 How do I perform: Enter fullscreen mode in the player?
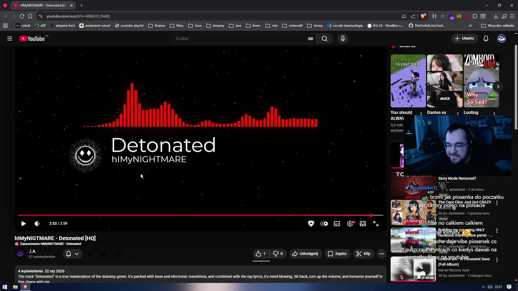[x=376, y=224]
